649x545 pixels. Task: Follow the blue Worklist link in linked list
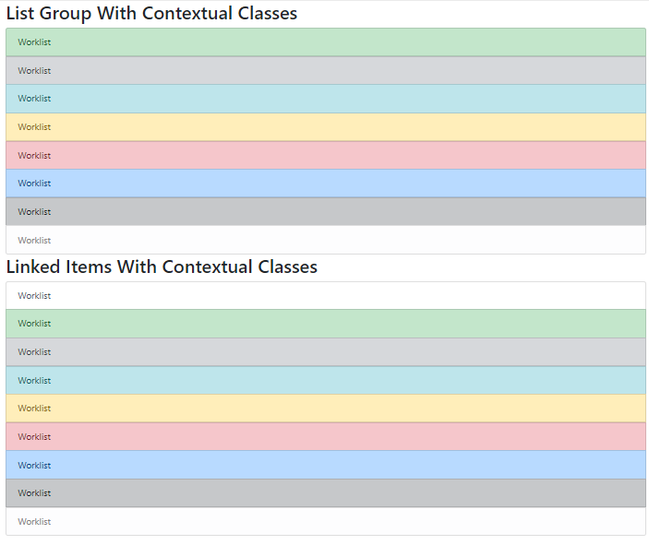click(326, 465)
